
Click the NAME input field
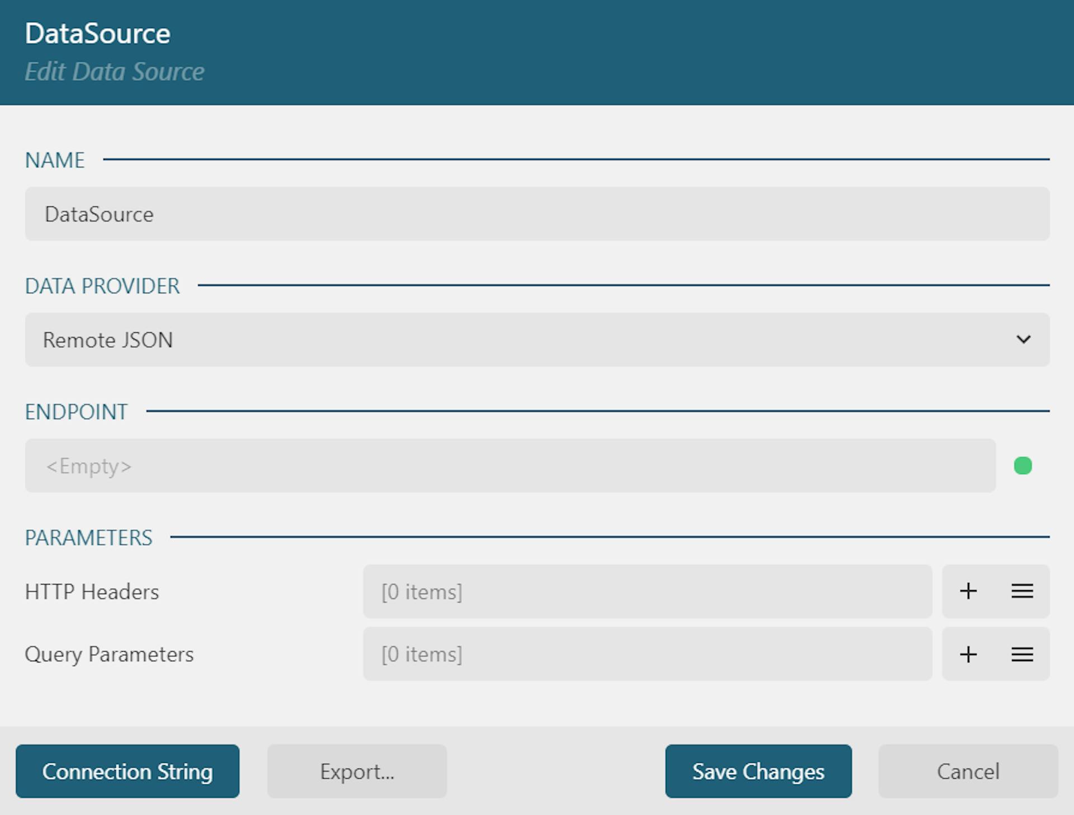click(x=538, y=214)
